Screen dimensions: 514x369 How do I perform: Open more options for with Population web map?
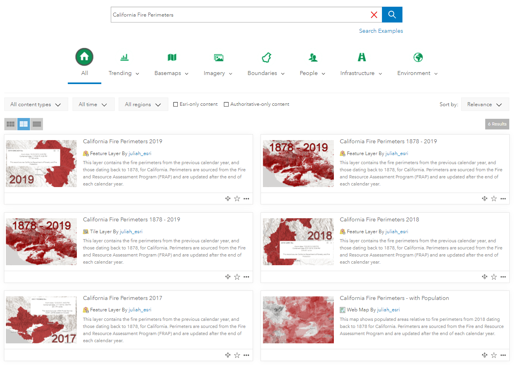point(503,355)
